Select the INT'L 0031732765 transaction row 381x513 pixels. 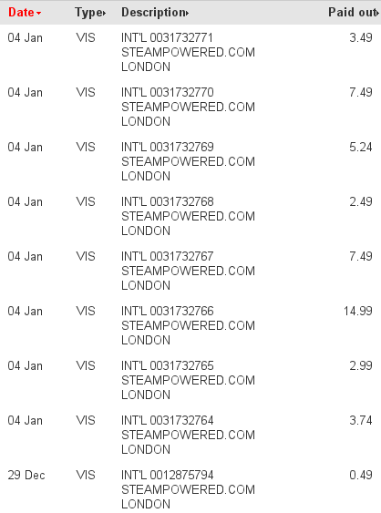click(x=190, y=380)
